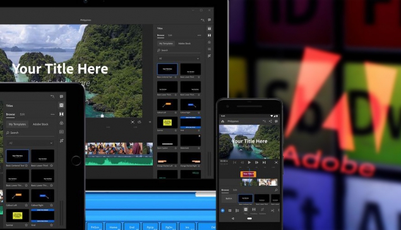Select the Transform crop icon on tablet sidebar
The height and width of the screenshot is (230, 401).
click(x=62, y=141)
